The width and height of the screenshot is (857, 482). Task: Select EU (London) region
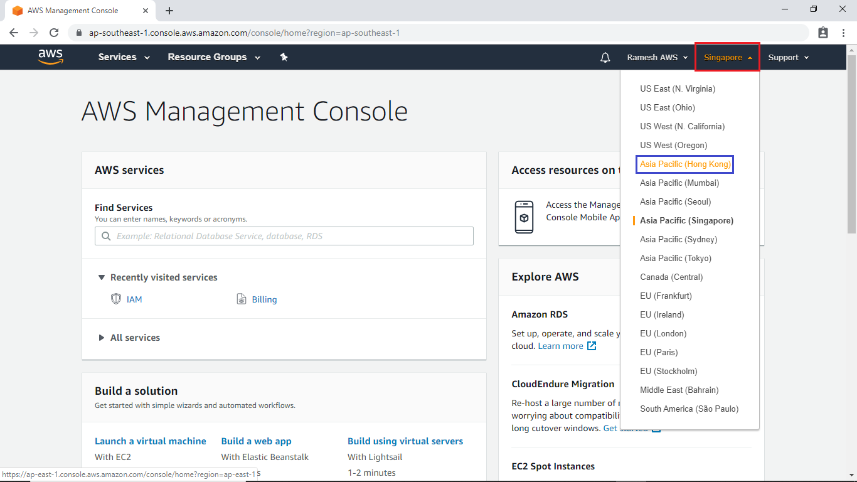[x=664, y=333]
